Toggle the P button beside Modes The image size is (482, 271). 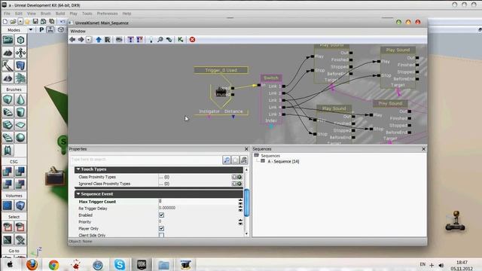(x=41, y=30)
